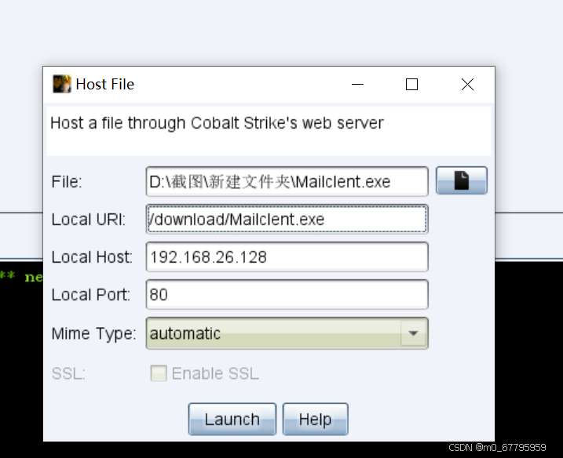The width and height of the screenshot is (563, 458).
Task: Click the 'Local URI:' label
Action: tap(89, 220)
